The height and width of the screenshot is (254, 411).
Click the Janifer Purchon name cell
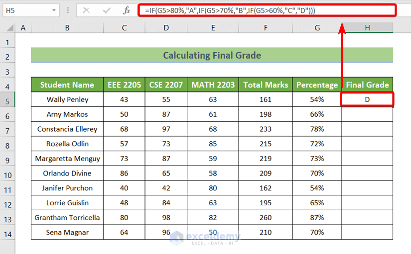(x=67, y=188)
